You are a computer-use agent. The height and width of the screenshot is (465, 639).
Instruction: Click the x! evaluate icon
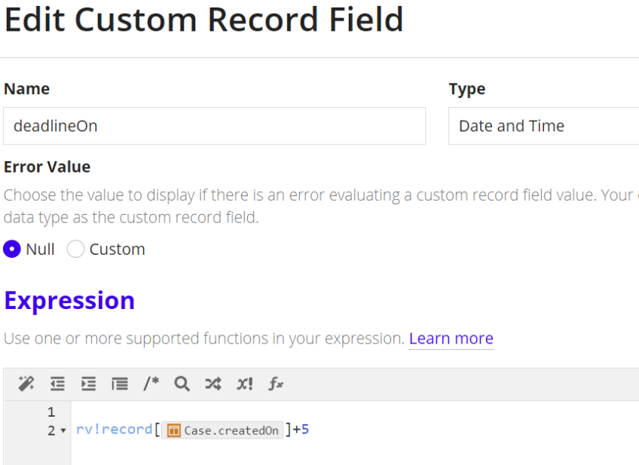click(x=243, y=384)
